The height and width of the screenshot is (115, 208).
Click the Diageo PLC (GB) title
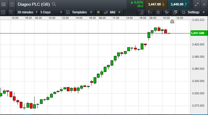(x=34, y=4)
